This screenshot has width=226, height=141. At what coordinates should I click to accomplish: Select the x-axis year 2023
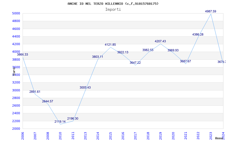coord(211,136)
